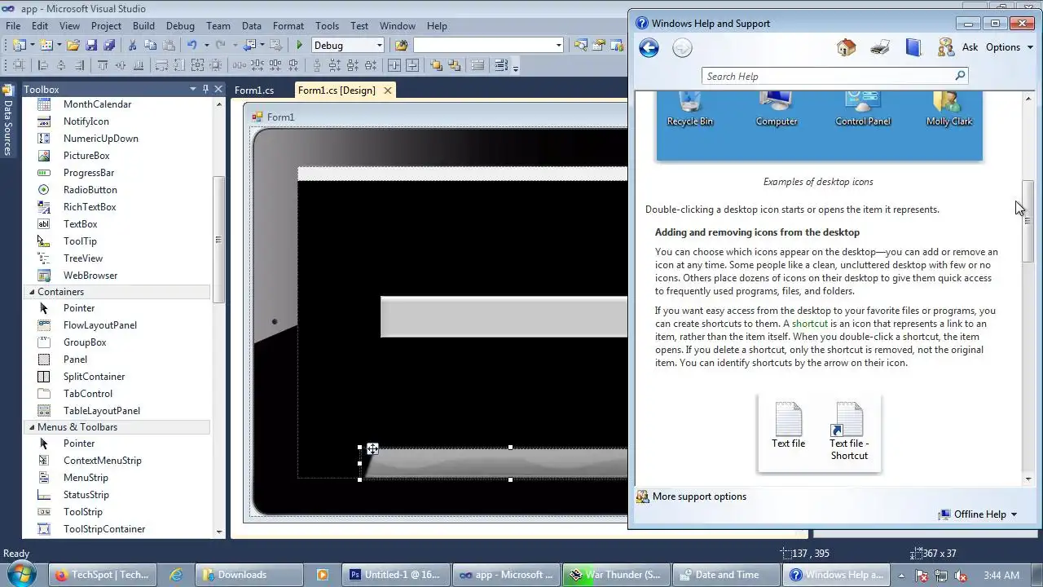
Task: Switch to the Form1.cs tab
Action: click(x=254, y=90)
